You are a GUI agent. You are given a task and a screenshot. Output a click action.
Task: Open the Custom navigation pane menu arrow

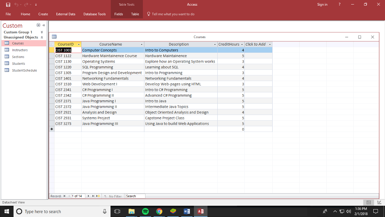[38, 26]
